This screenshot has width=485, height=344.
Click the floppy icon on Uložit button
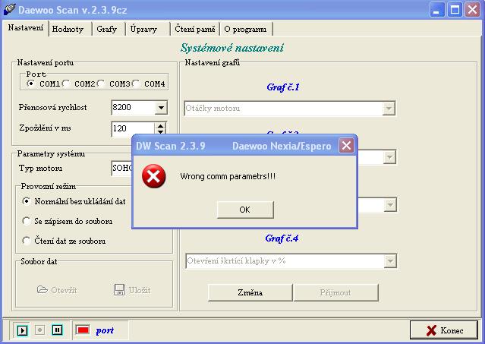pos(119,290)
